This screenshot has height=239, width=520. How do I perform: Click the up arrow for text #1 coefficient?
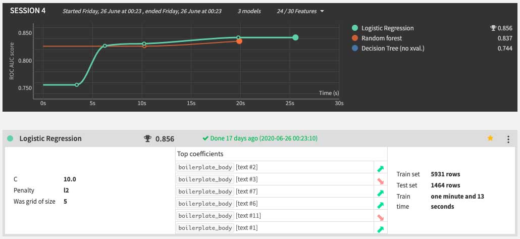[x=380, y=229]
